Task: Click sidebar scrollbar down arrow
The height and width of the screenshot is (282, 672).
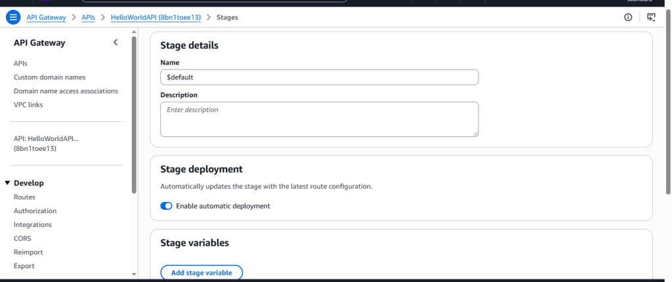Action: pos(134,274)
